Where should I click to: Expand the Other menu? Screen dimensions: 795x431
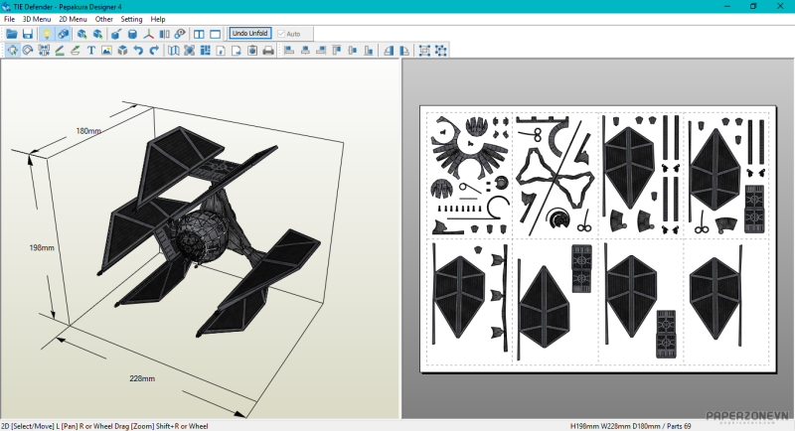pos(103,19)
